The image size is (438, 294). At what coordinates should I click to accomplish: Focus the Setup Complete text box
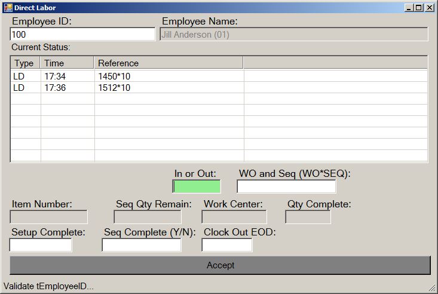point(41,245)
